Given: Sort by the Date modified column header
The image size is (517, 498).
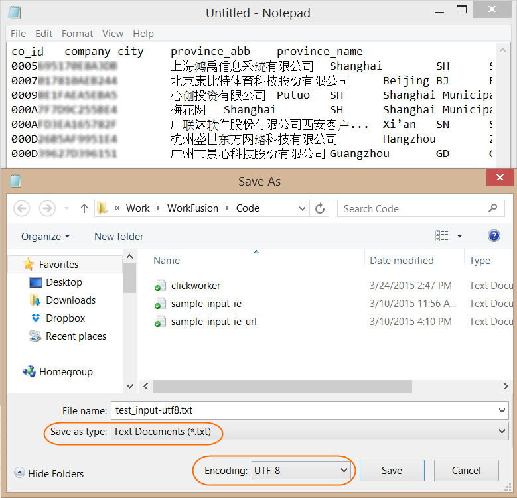Looking at the screenshot, I should coord(402,261).
